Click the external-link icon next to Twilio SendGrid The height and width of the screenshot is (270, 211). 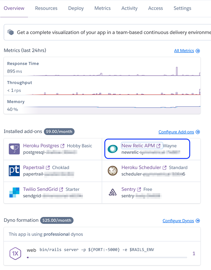[61, 190]
